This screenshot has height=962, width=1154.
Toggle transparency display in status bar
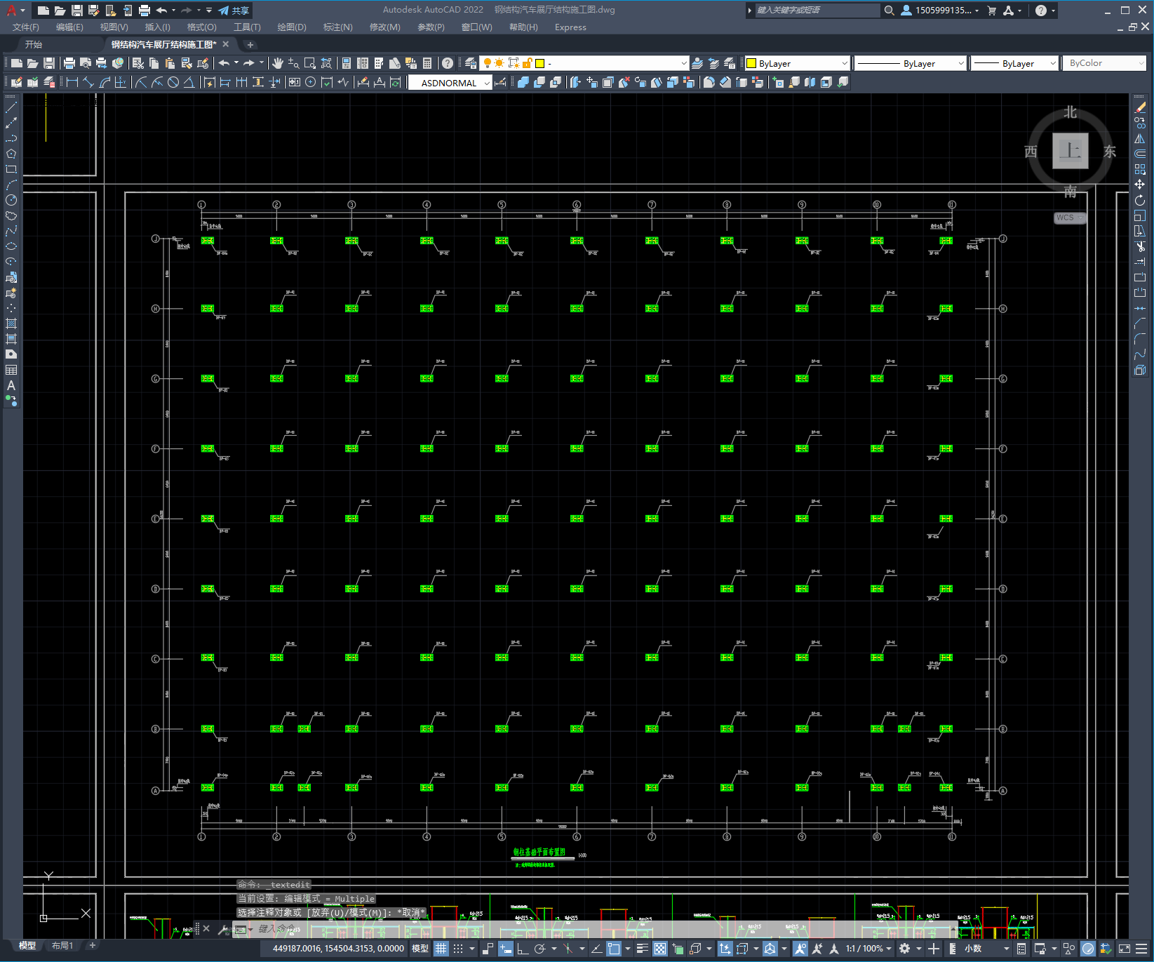[x=660, y=949]
